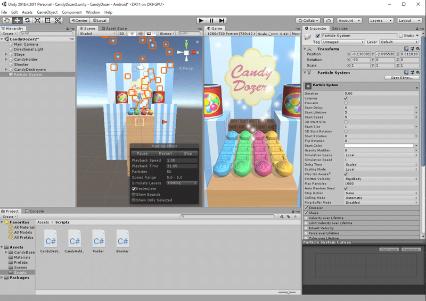Image resolution: width=426 pixels, height=301 pixels.
Task: Click the Step frame button
Action: click(222, 20)
